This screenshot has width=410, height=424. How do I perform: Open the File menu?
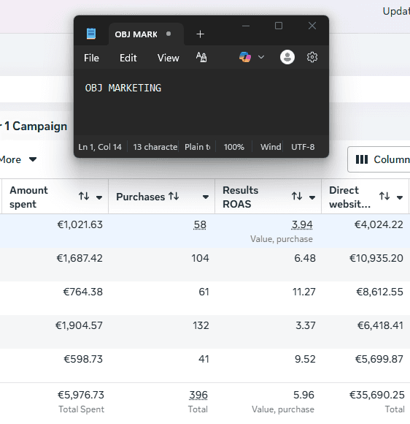(91, 58)
